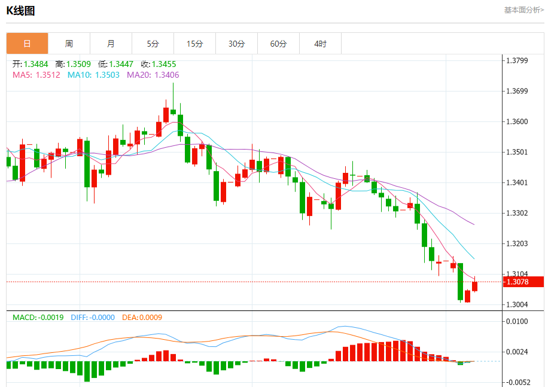Click the DEA 0.0009 indicator label
This screenshot has height=387, width=548.
point(142,317)
